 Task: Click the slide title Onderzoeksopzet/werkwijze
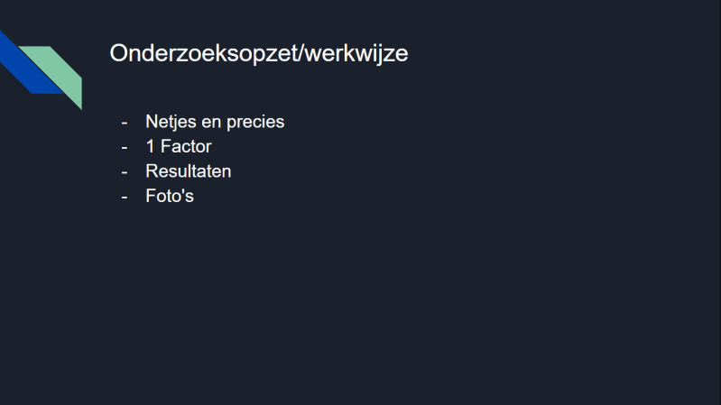(258, 54)
